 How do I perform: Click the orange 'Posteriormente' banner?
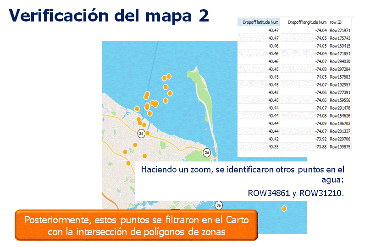tap(136, 226)
